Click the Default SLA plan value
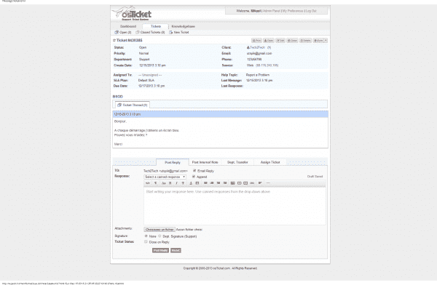Viewport: 437px width, 285px height. [146, 81]
